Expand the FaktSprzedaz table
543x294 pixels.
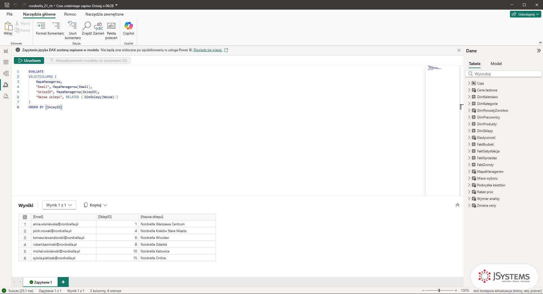click(x=469, y=158)
